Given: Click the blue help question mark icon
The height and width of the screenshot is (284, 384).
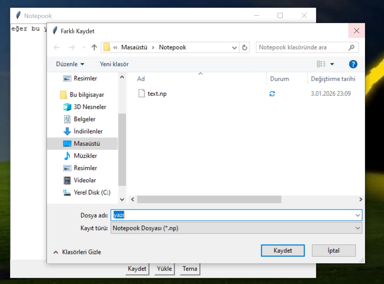Looking at the screenshot, I should (x=353, y=64).
